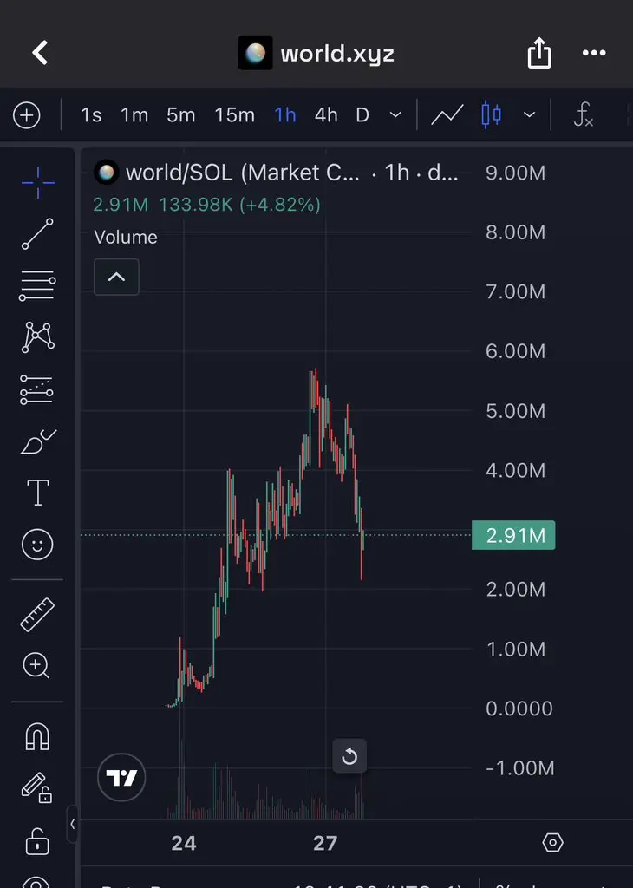Select the brush drawing tool

click(38, 441)
